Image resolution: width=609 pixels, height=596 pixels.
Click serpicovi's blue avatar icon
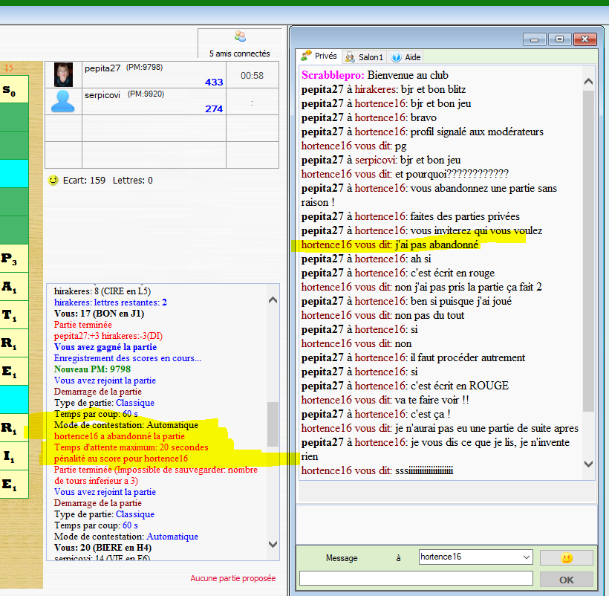click(x=64, y=100)
